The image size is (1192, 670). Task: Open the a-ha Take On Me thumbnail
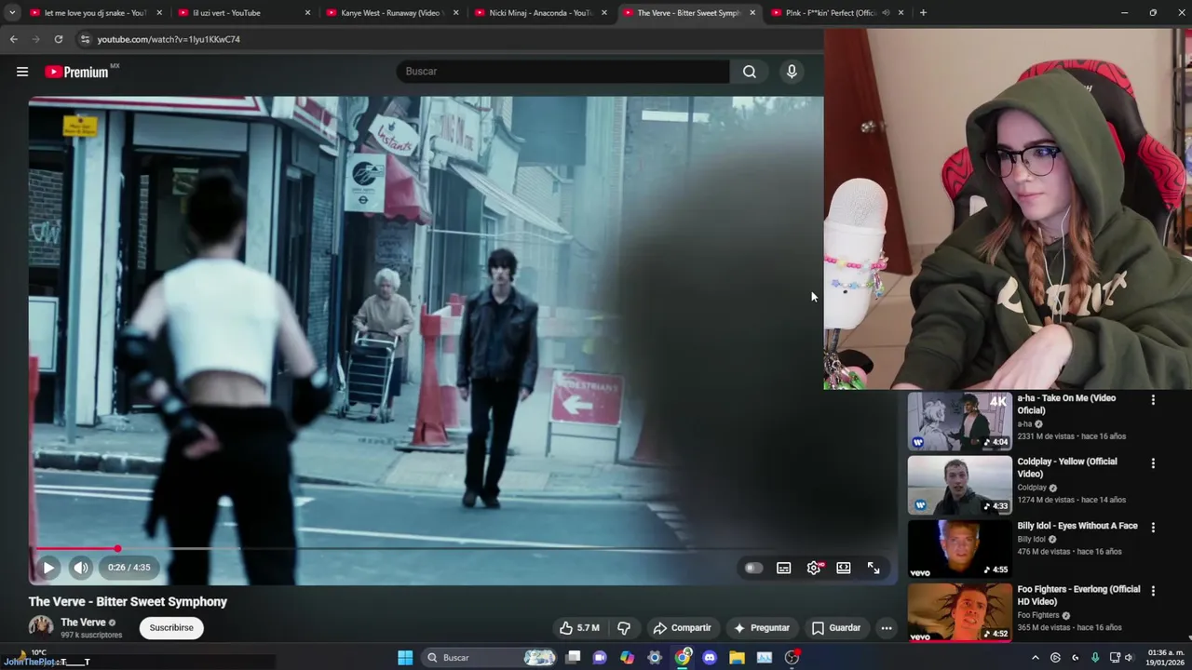pyautogui.click(x=959, y=421)
